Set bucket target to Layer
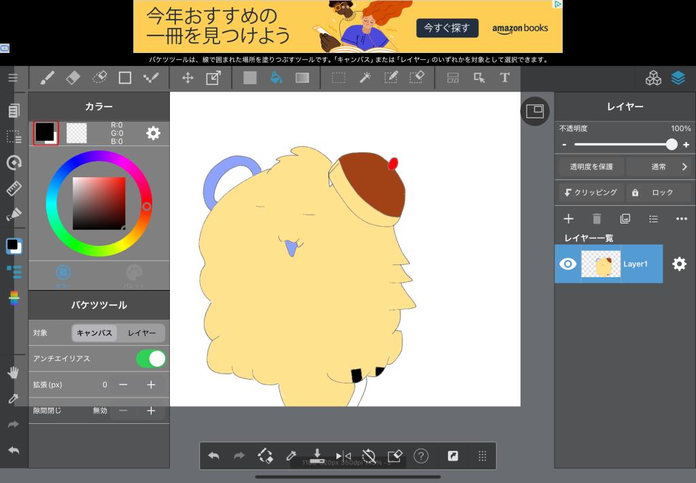The image size is (696, 483). 141,333
